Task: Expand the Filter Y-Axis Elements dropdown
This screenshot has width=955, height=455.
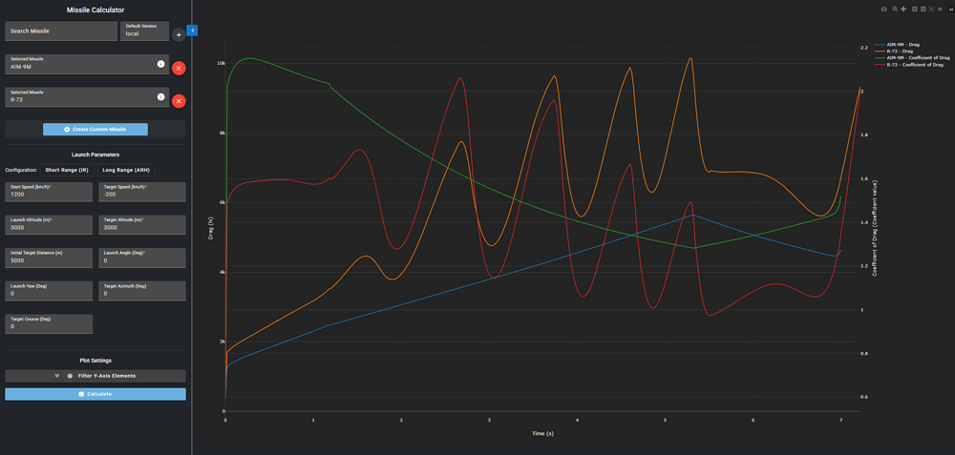Action: coord(95,376)
